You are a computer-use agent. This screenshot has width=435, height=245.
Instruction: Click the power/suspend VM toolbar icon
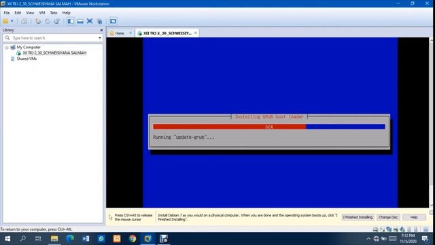[x=5, y=21]
